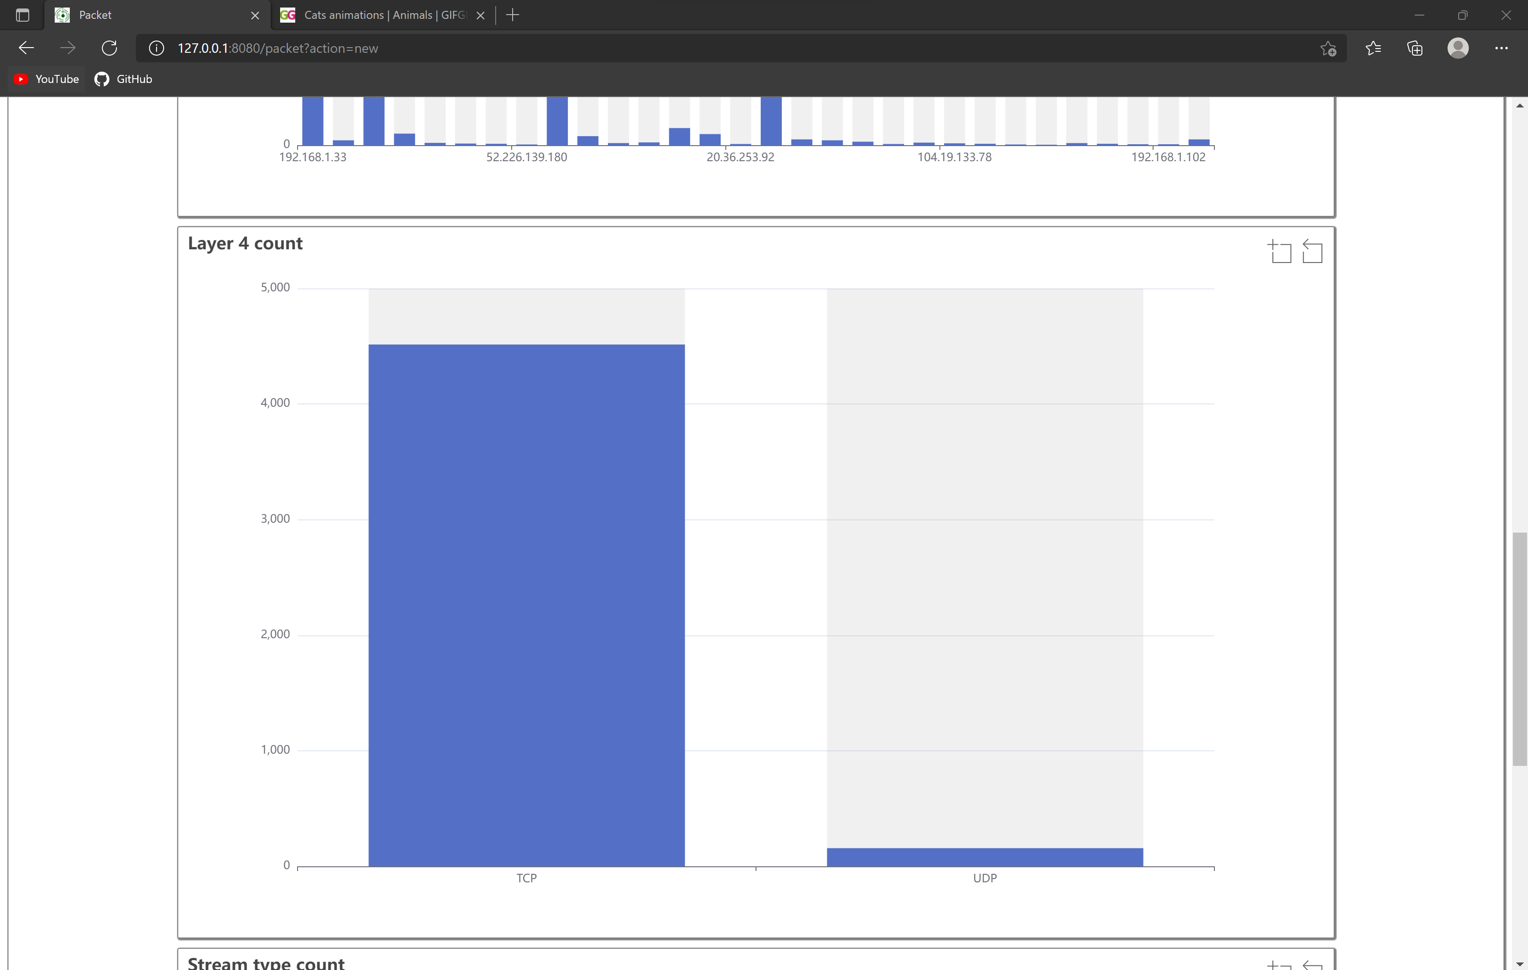Switch to the Cats animations tab
This screenshot has height=970, width=1528.
tap(381, 15)
